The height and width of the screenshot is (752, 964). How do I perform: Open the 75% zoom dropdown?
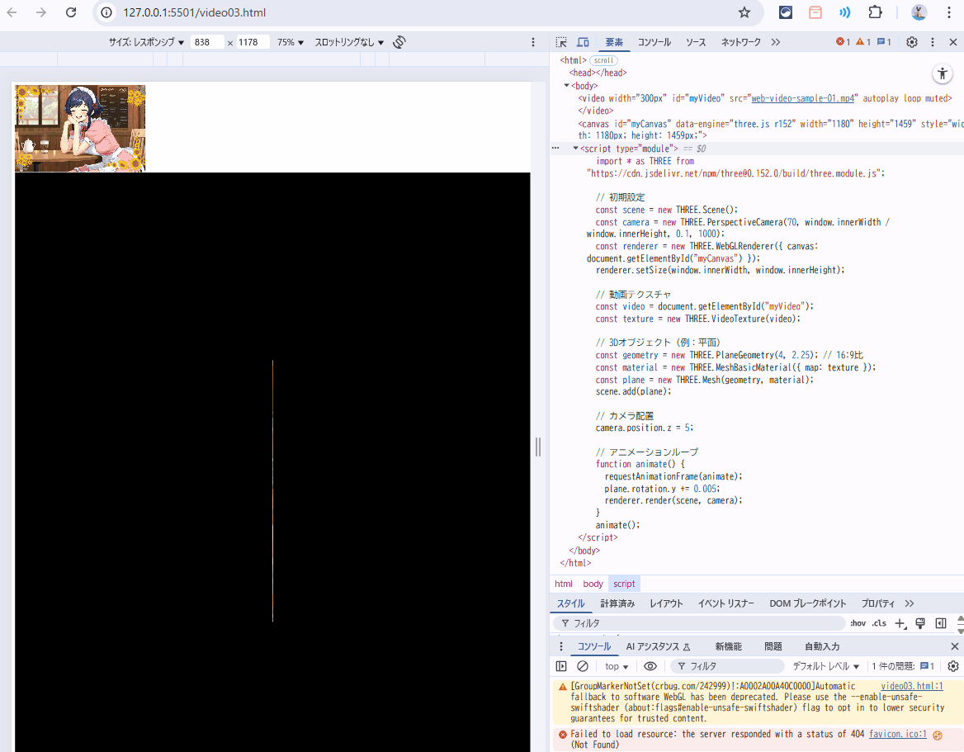pos(291,42)
